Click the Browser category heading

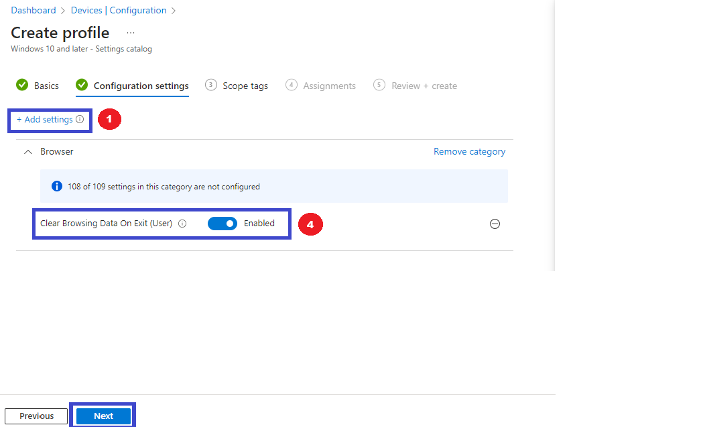(x=57, y=152)
